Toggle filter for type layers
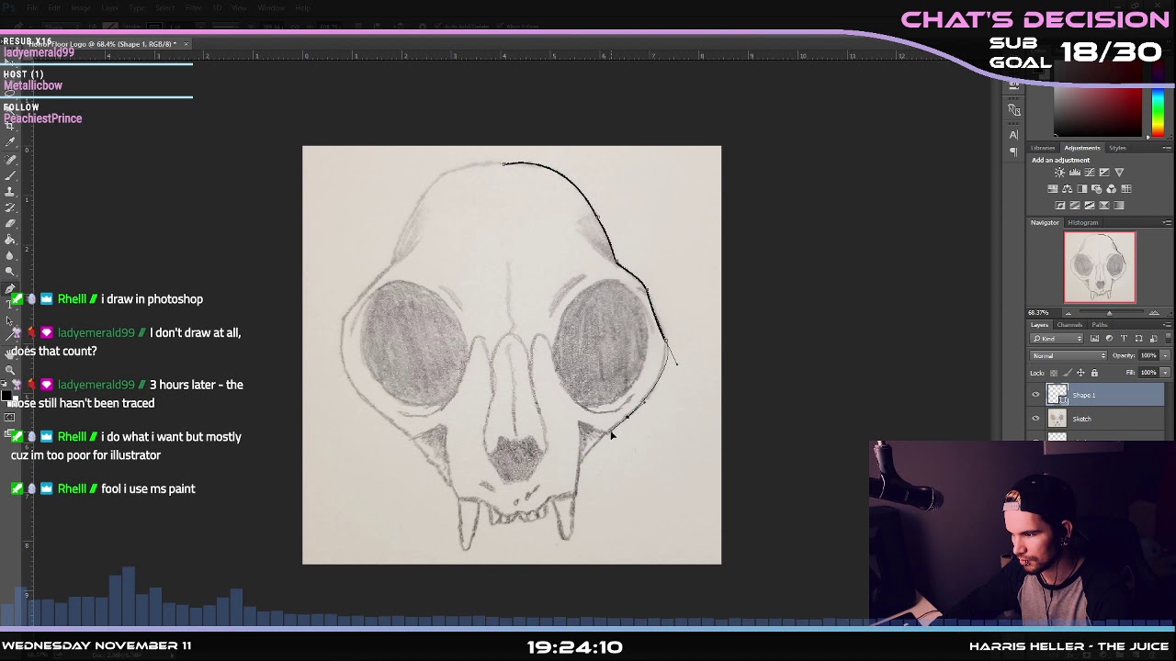Viewport: 1176px width, 661px height. (x=1124, y=339)
